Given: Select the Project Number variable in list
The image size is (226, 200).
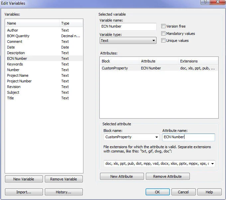Looking at the screenshot, I should point(19,81).
